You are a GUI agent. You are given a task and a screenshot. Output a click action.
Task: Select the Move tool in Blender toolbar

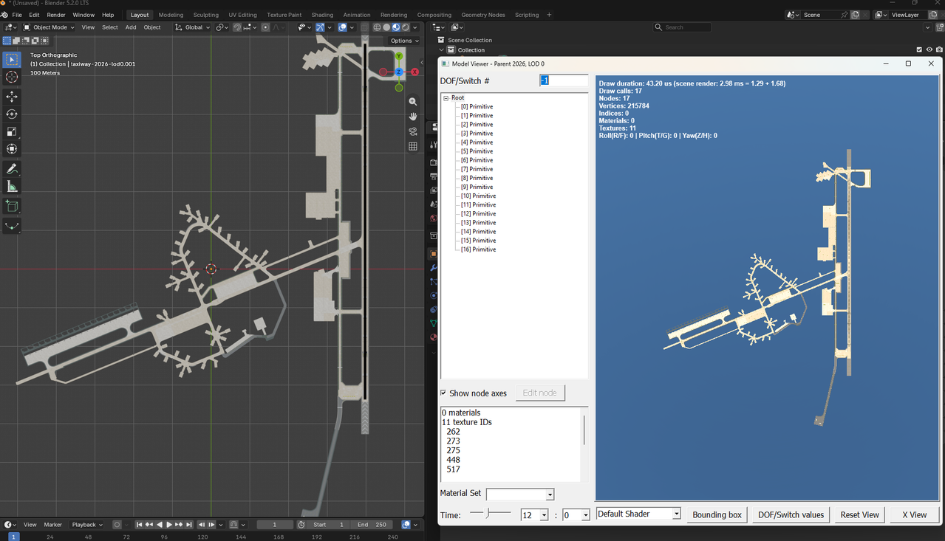coord(12,97)
